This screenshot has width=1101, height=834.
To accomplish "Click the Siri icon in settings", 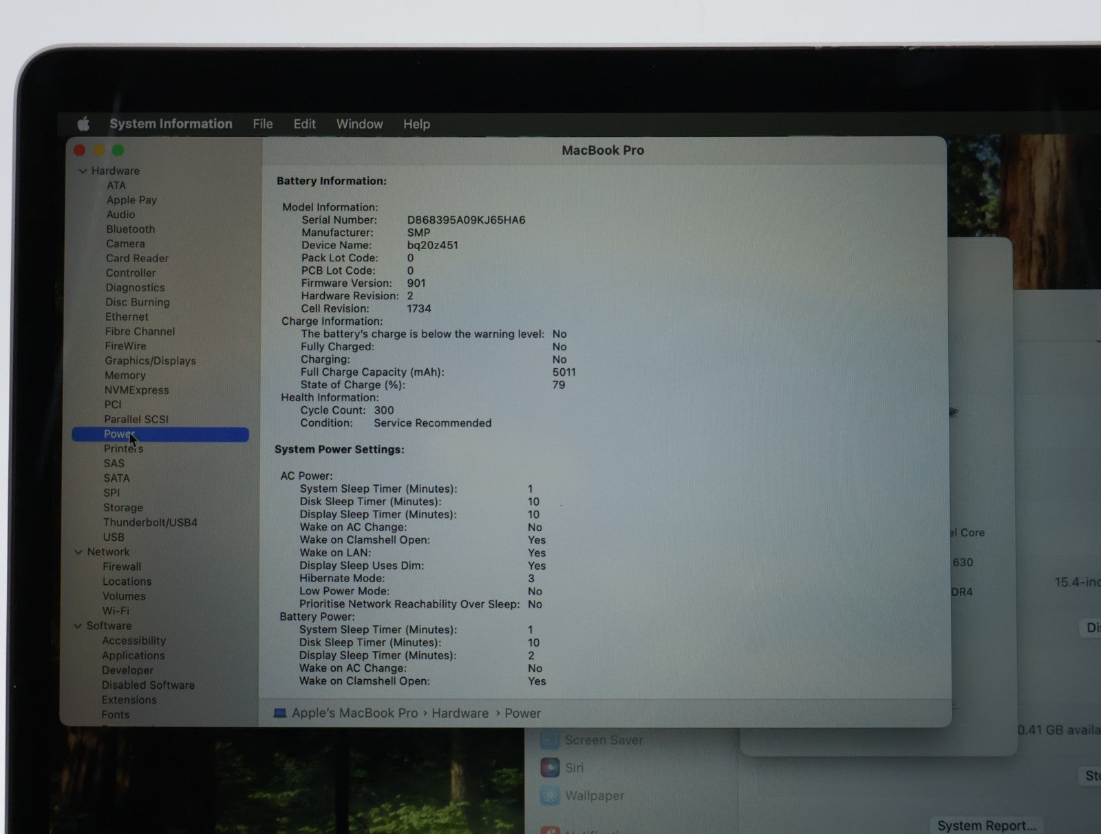I will point(550,767).
